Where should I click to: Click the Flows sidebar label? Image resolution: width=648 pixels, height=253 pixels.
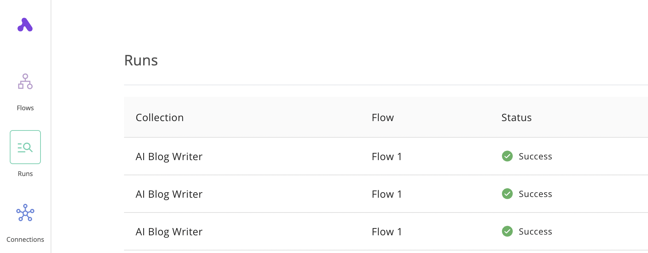[x=25, y=108]
